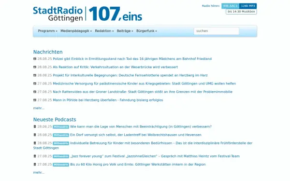This screenshot has height=181, width=290.
Task: Click Mittendrin tag on Ladentreff podcast
Action: 61,135
